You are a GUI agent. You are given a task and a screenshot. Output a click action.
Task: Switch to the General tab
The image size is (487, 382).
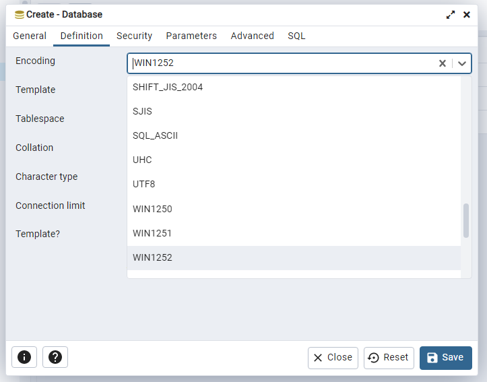pyautogui.click(x=30, y=36)
